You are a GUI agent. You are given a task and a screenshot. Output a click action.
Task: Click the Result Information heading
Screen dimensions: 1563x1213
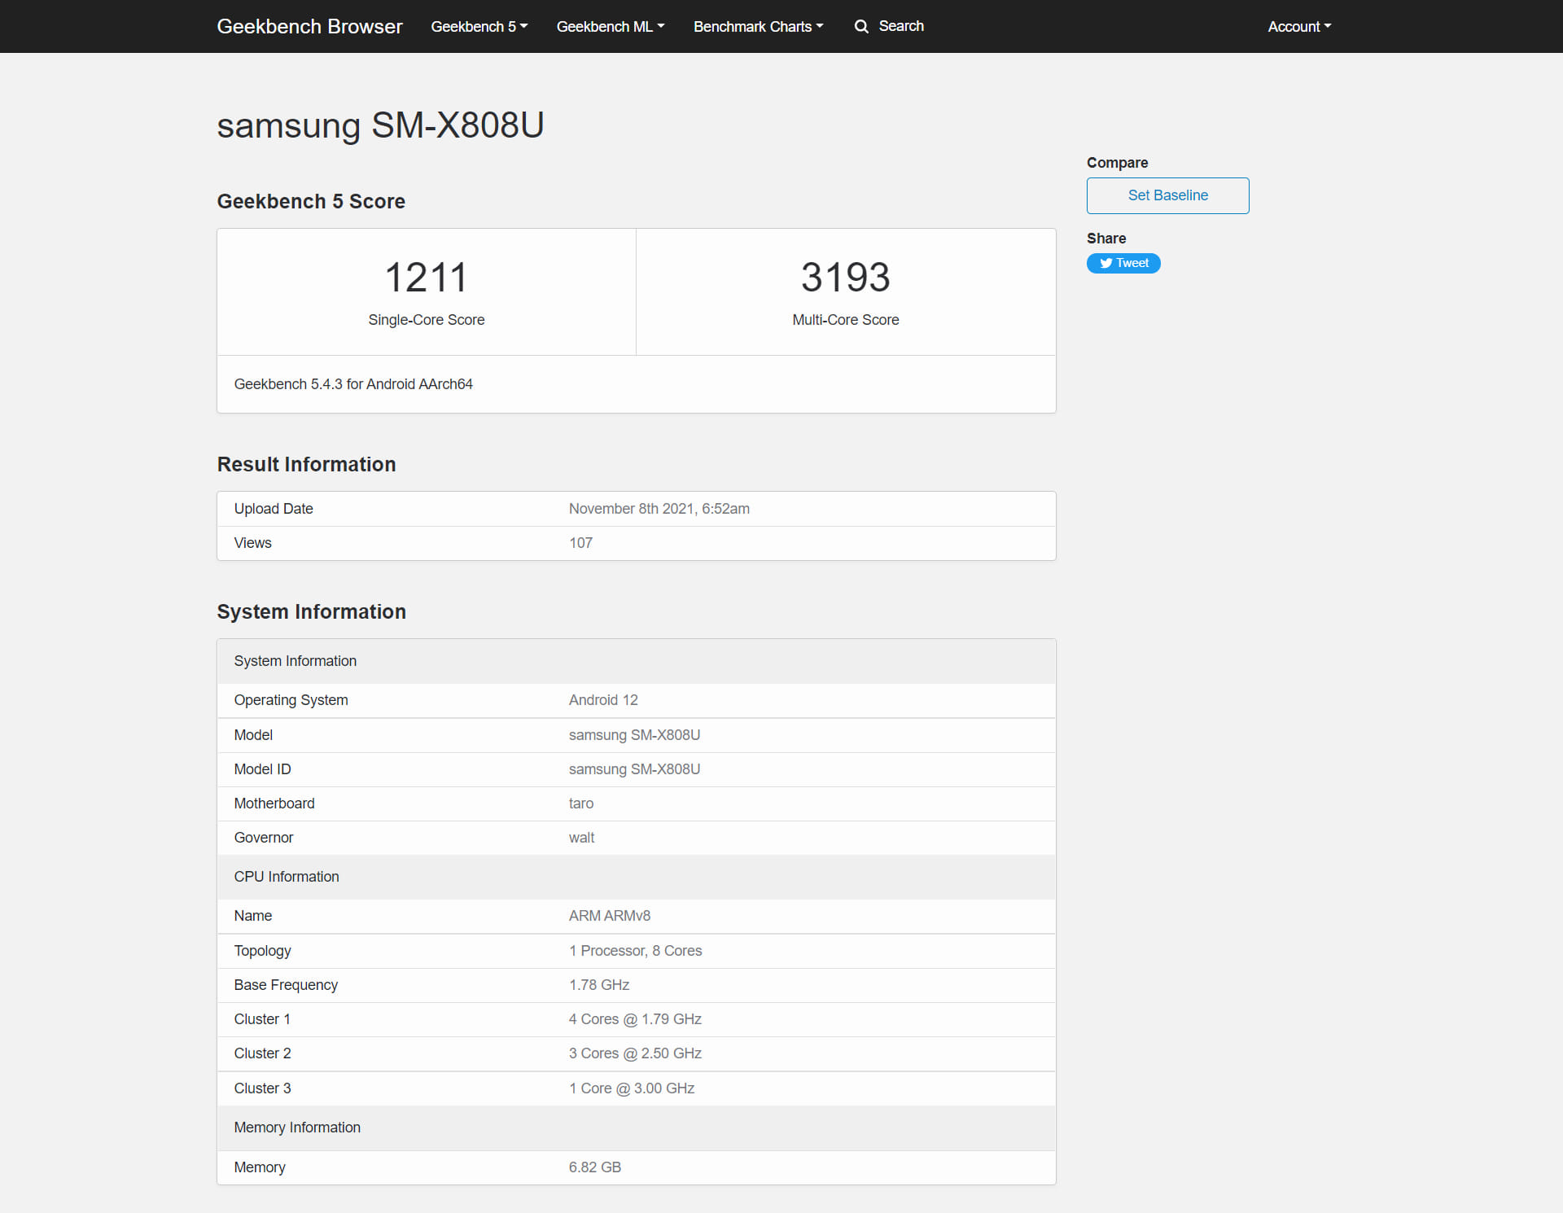[x=306, y=464]
